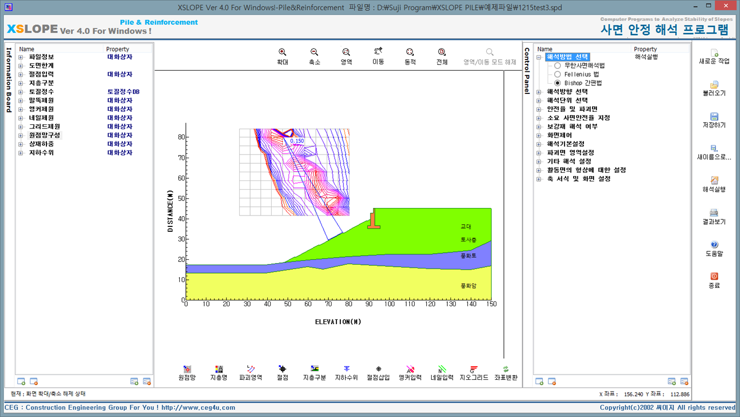Click the 지층구분 layer division tool
This screenshot has width=740, height=417.
coord(314,373)
